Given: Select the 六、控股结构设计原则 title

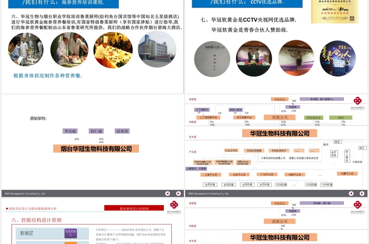Looking at the screenshot, I should (x=36, y=220).
